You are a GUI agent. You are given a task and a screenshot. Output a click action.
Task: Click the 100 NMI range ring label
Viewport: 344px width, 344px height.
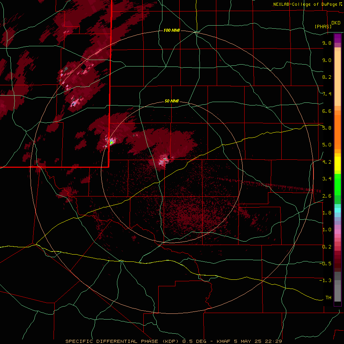(172, 30)
